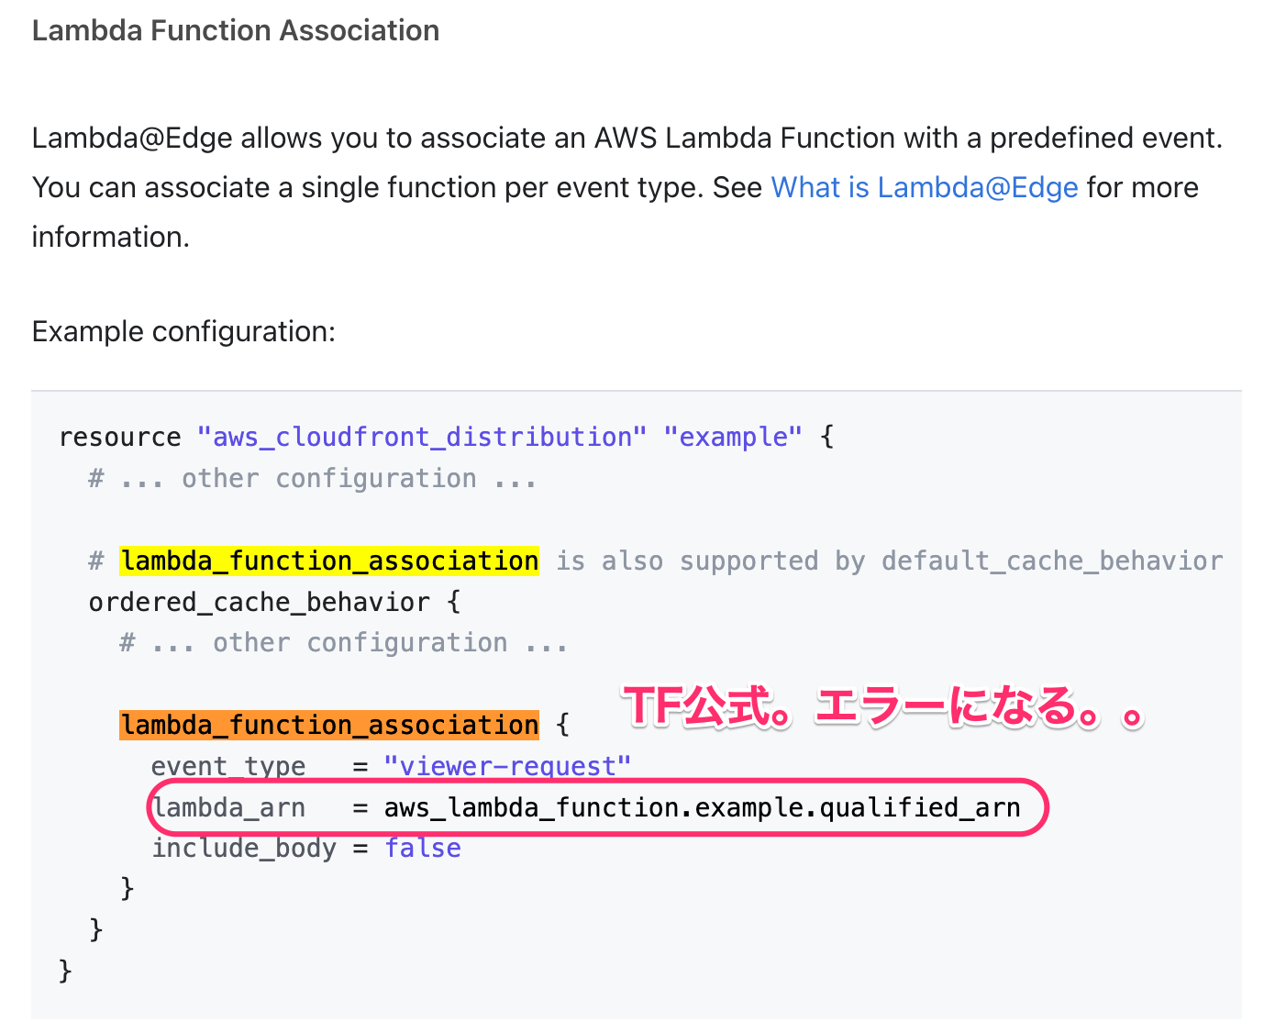
Task: Click the resource "aws_cloudfront_distribution" code line
Action: click(x=447, y=437)
